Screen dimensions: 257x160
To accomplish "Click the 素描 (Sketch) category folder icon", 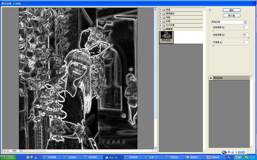I will tap(164, 17).
